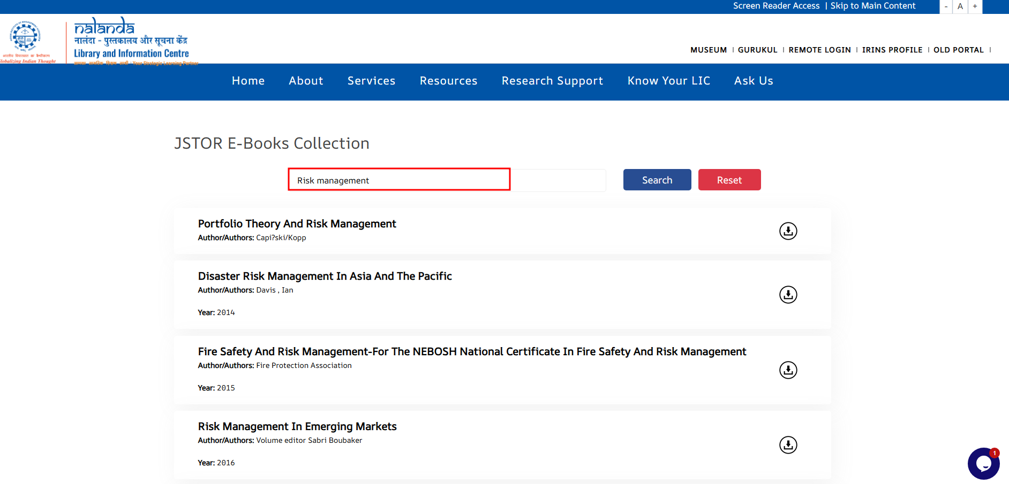Expand the Research Support menu
This screenshot has height=484, width=1009.
pos(552,81)
